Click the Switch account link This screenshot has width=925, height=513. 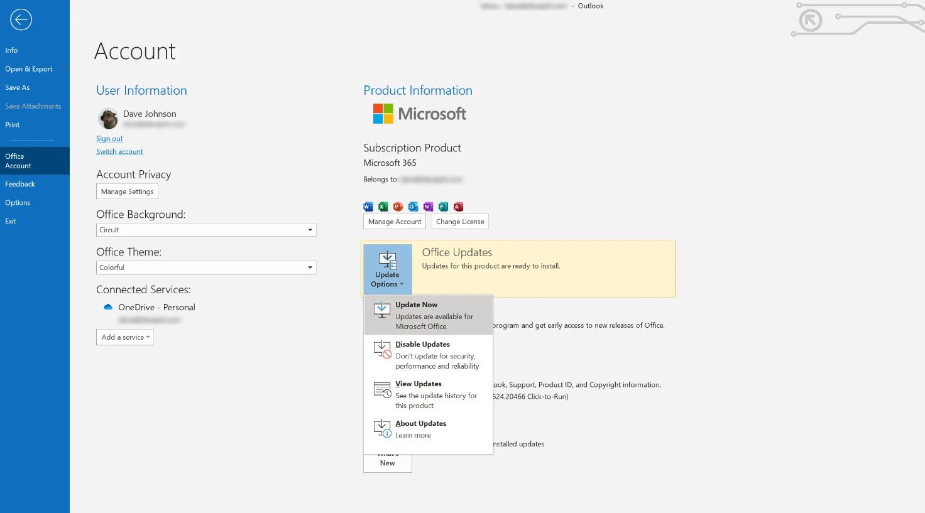pyautogui.click(x=119, y=151)
